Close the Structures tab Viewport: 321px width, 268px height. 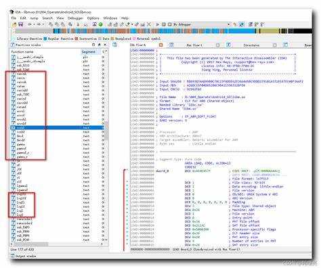point(275,45)
